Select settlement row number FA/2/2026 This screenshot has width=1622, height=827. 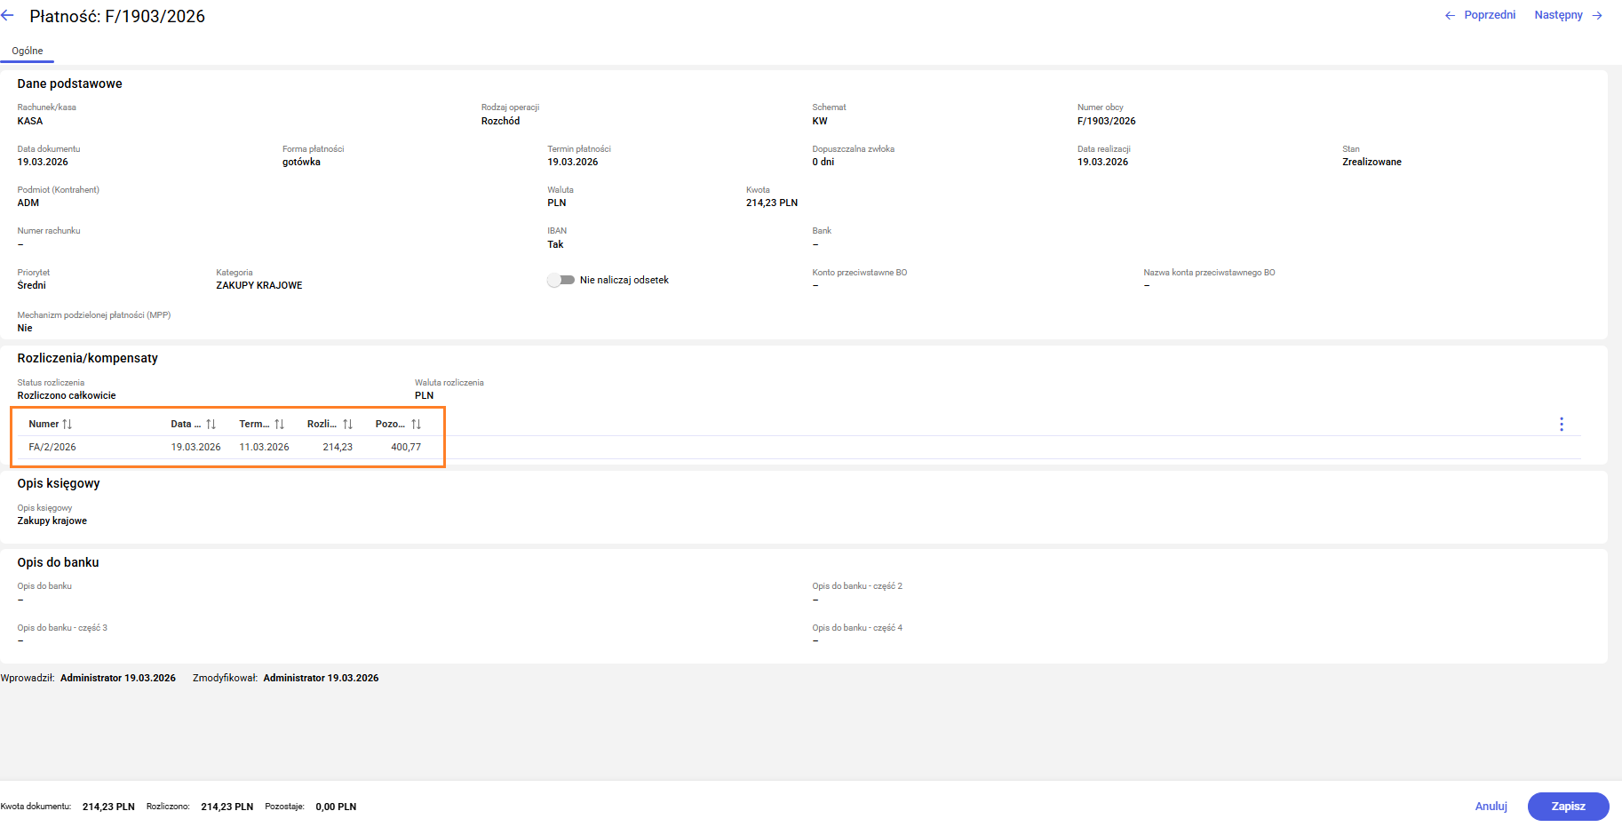[52, 448]
